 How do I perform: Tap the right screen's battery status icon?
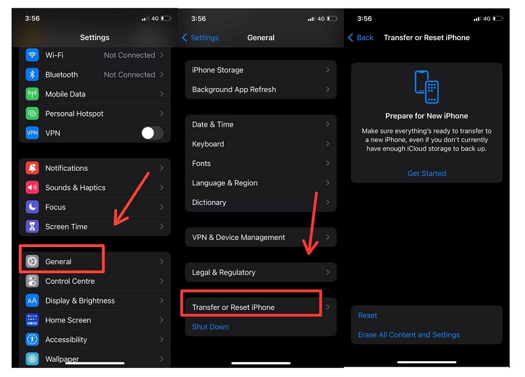pyautogui.click(x=498, y=18)
